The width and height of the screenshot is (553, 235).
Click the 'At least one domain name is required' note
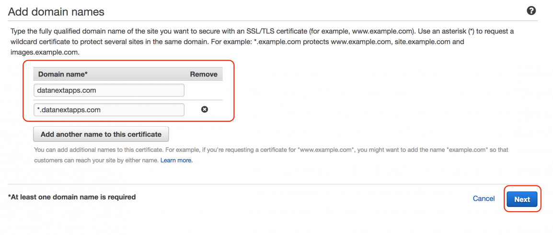pyautogui.click(x=71, y=197)
